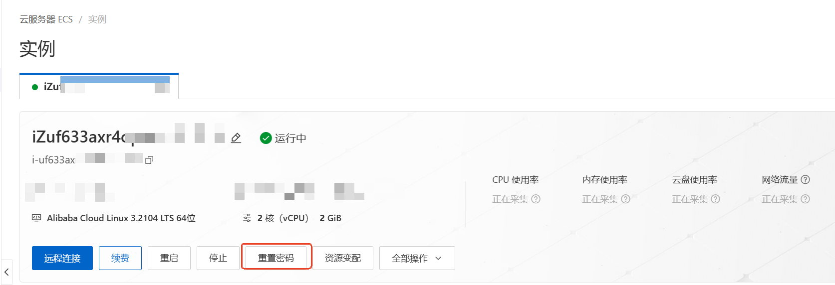The image size is (835, 285).
Task: Stop instance with 停止 button
Action: click(218, 258)
